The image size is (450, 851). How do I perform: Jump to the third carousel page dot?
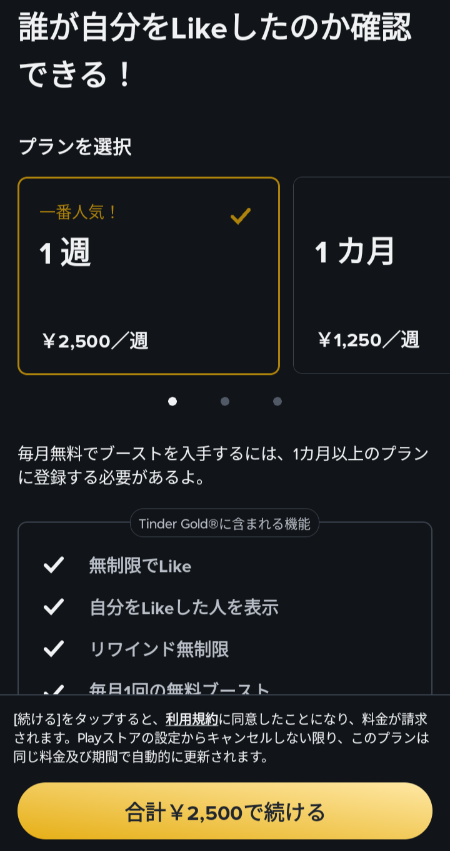277,401
